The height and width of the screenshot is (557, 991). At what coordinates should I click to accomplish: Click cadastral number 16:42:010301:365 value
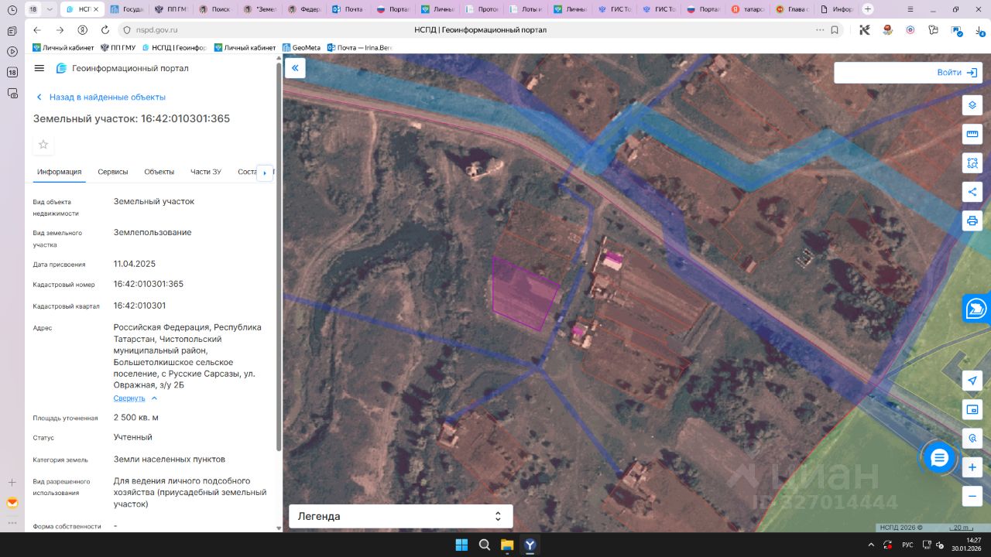click(x=149, y=284)
